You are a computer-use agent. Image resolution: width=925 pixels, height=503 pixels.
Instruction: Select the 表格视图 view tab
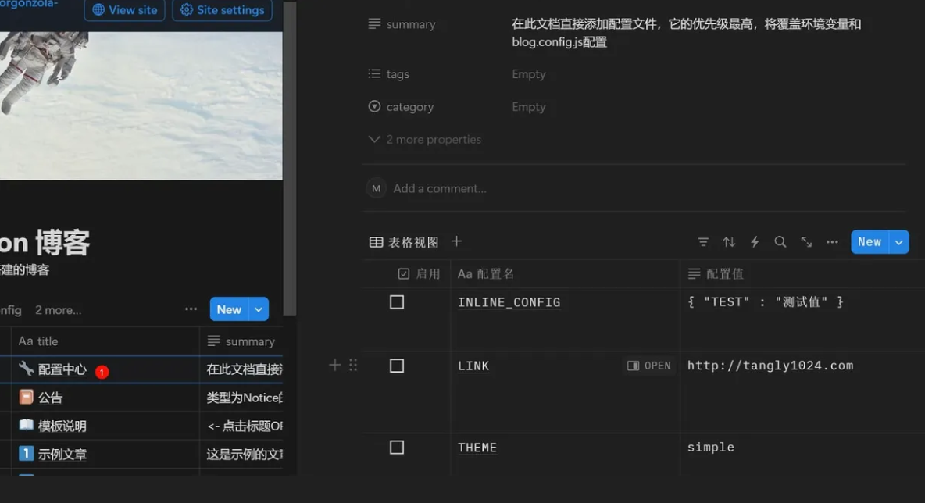click(405, 242)
